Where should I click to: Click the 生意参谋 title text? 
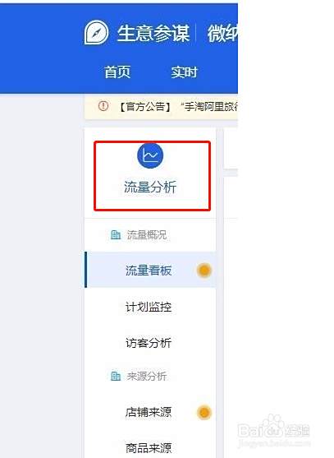[153, 33]
